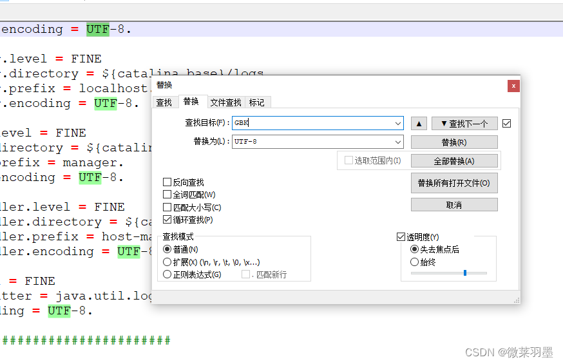The width and height of the screenshot is (563, 364).
Task: Enable 全词匹配(W) checkbox
Action: [x=167, y=195]
